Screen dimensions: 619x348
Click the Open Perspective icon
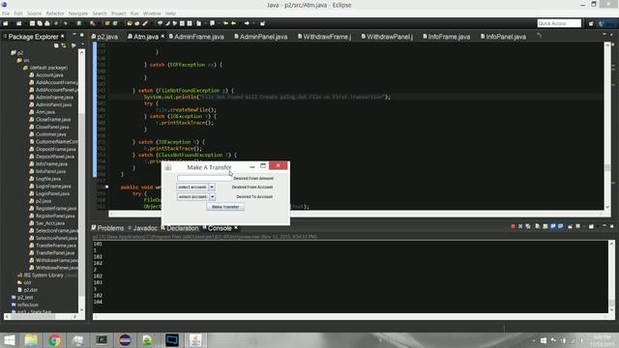pyautogui.click(x=591, y=23)
